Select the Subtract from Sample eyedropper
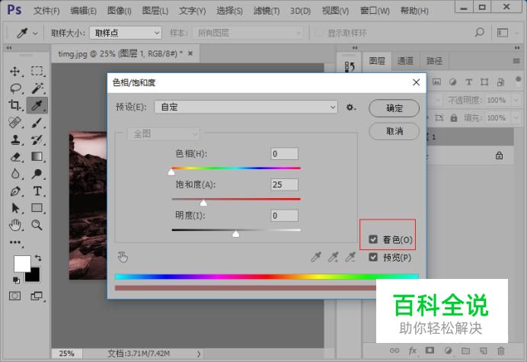The height and width of the screenshot is (362, 527). tap(350, 257)
